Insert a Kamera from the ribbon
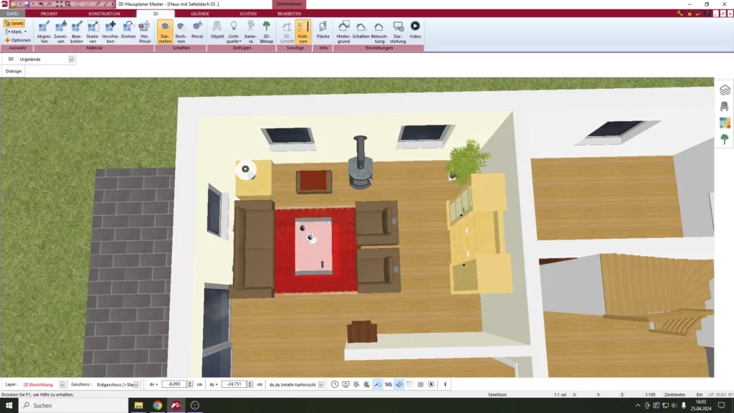Screen dimensions: 734x413 click(250, 32)
